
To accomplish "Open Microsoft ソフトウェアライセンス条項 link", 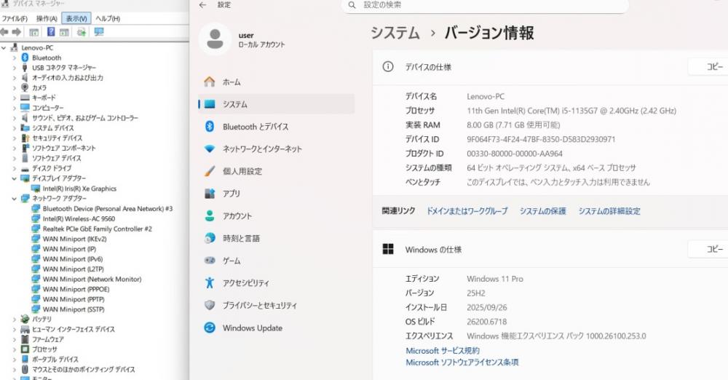I will click(462, 363).
